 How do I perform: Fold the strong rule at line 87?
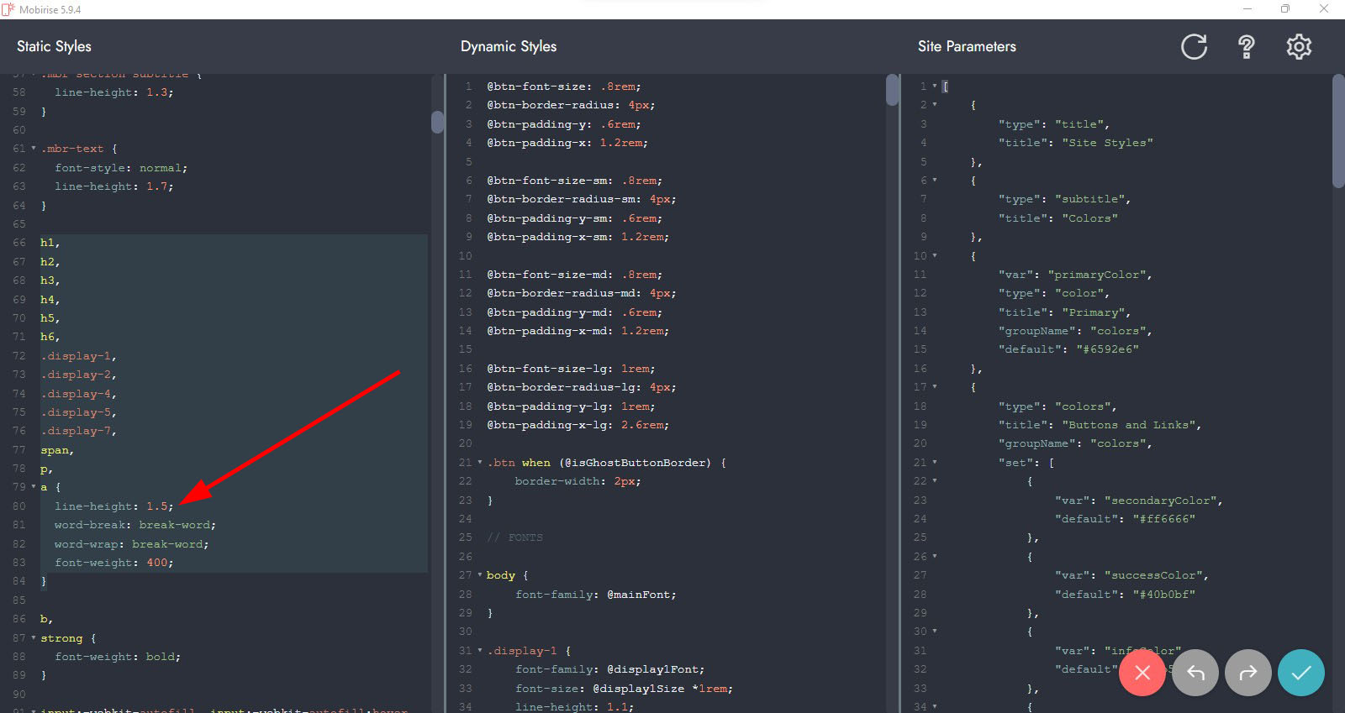(x=34, y=638)
